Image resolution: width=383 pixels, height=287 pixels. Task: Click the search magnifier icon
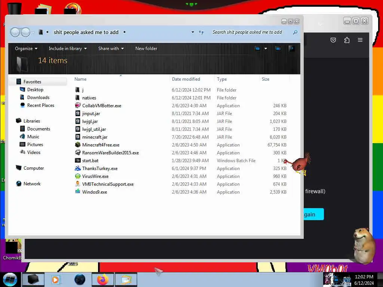295,32
